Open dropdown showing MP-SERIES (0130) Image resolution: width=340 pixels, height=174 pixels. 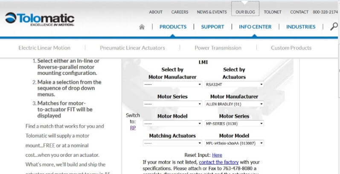coord(234,124)
